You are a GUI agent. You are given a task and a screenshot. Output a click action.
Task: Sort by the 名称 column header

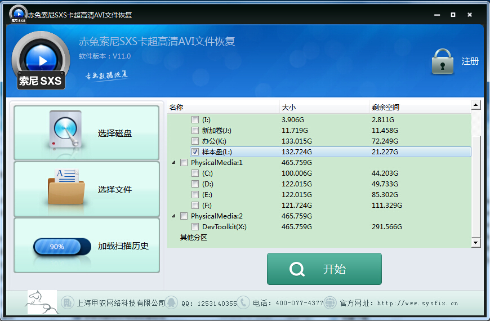tap(223, 107)
